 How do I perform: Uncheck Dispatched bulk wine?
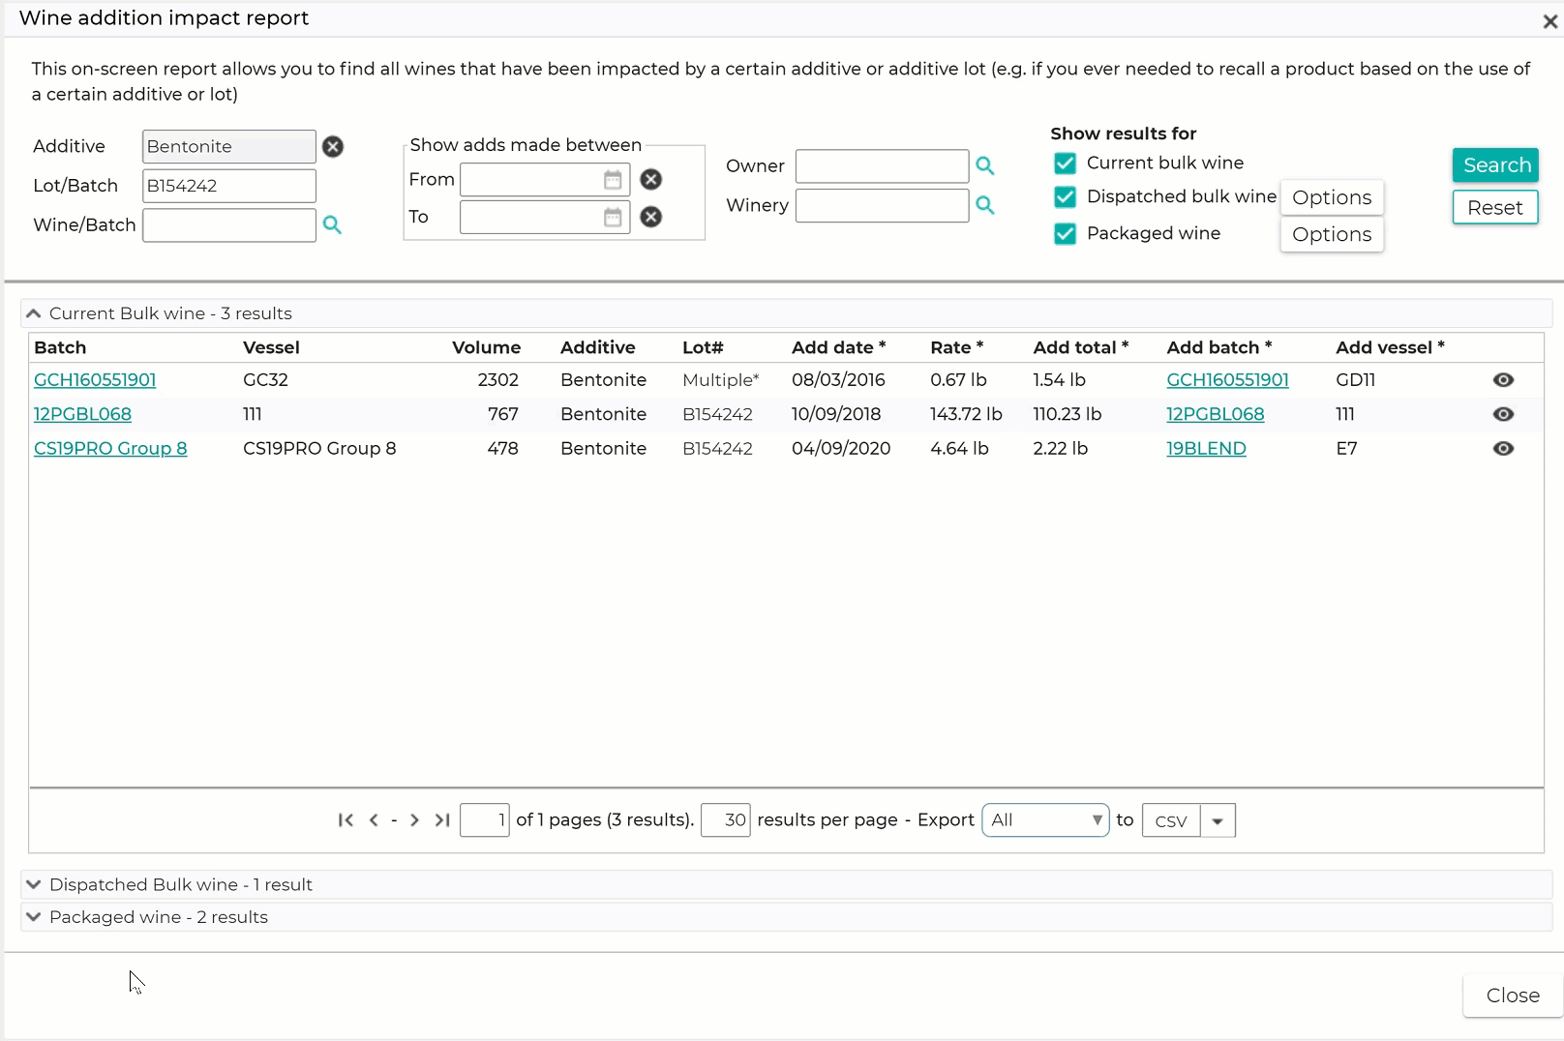[x=1065, y=197]
